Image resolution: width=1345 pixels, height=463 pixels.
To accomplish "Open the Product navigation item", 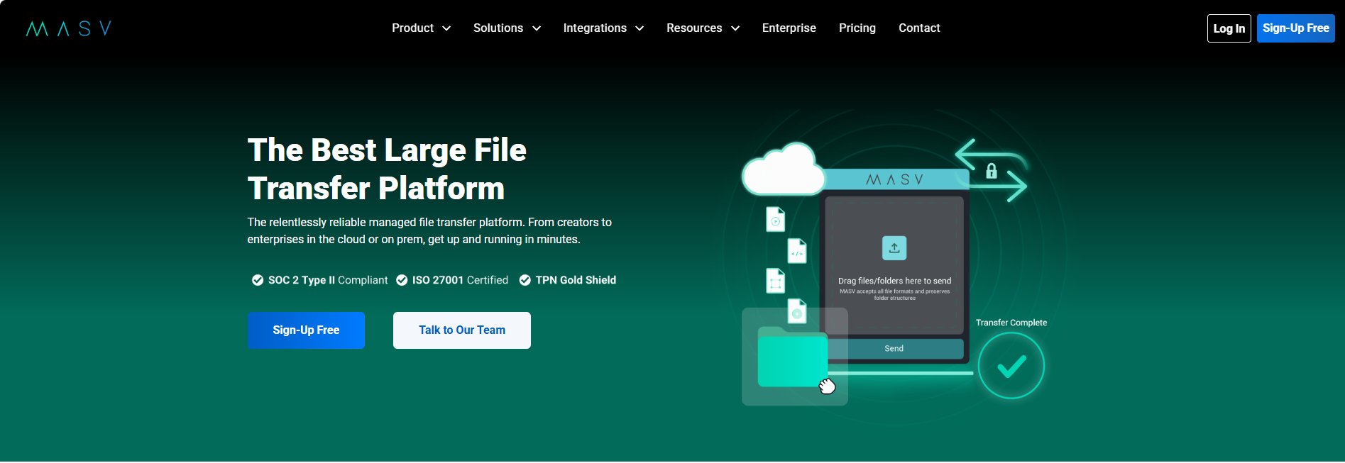I will pos(412,28).
